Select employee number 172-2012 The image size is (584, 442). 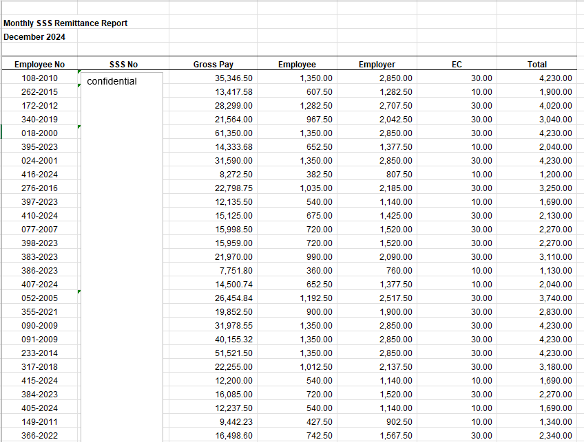39,106
